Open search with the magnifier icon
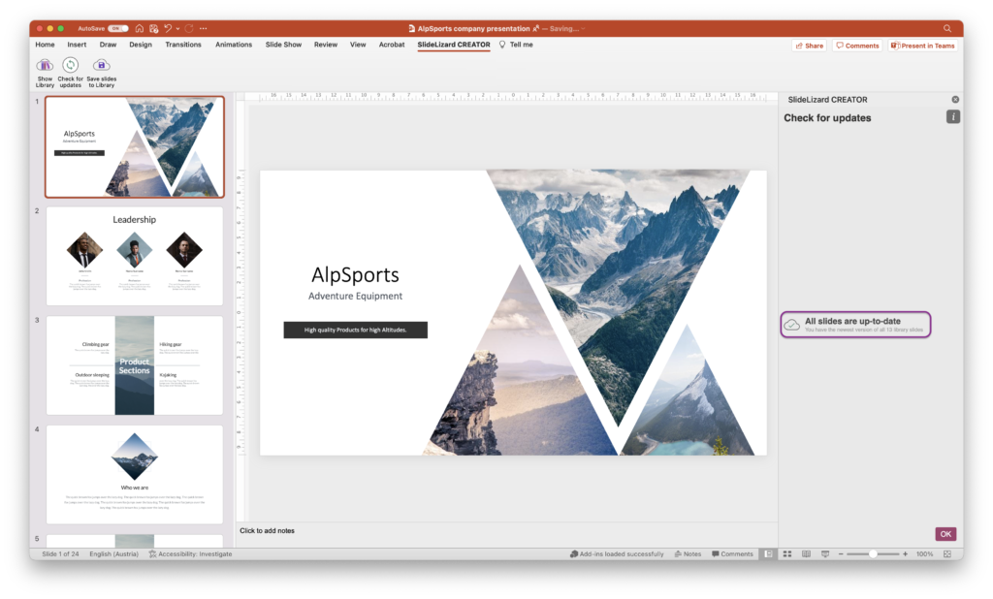Image resolution: width=993 pixels, height=599 pixels. [x=947, y=28]
